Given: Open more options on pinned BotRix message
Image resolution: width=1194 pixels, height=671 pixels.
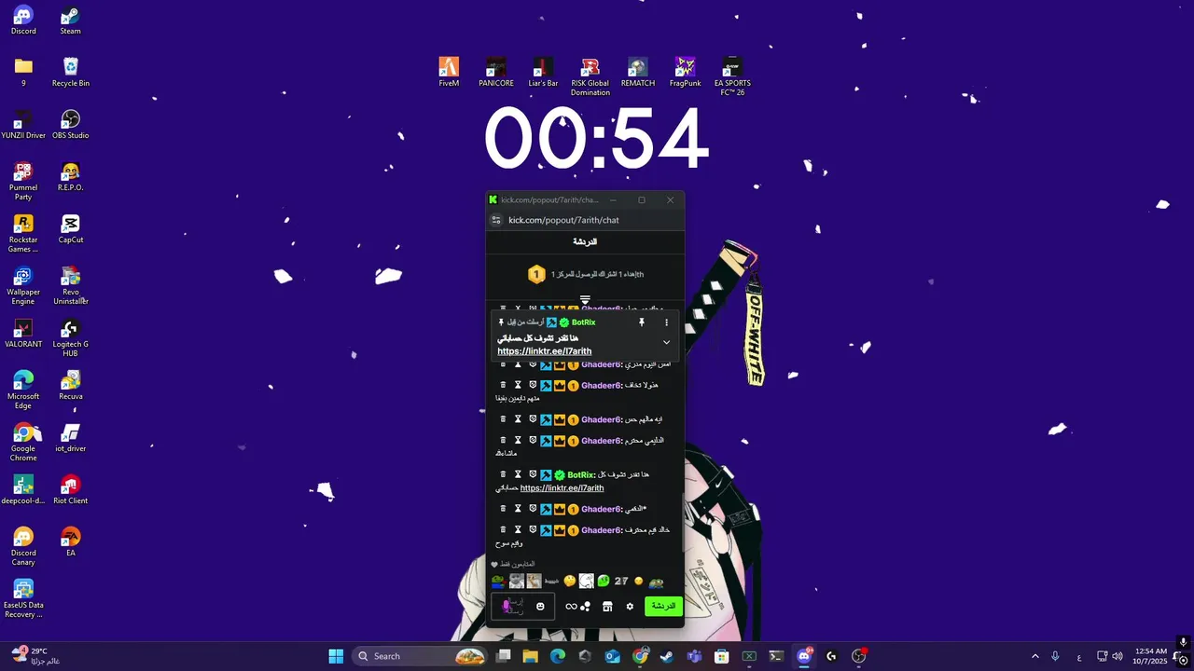Looking at the screenshot, I should point(666,322).
